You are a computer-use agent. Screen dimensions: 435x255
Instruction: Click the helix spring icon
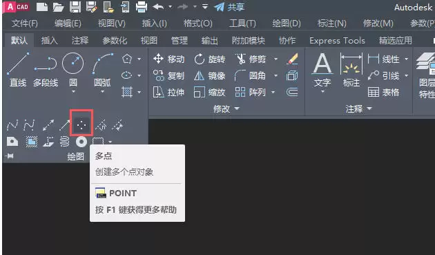(65, 142)
